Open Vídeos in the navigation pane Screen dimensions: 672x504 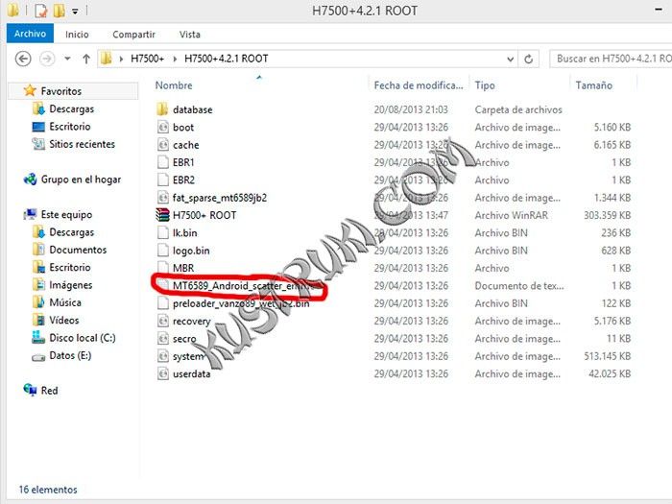pos(64,320)
